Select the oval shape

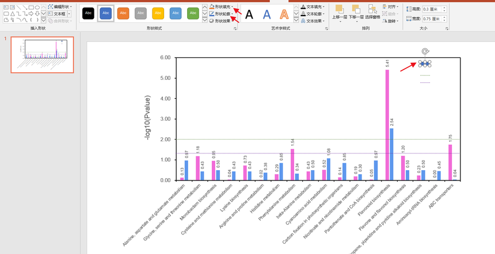37,7
